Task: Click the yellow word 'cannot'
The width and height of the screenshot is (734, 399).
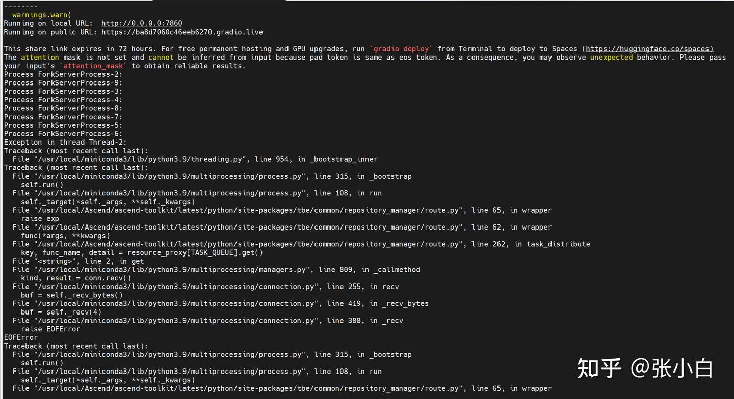Action: coord(161,58)
